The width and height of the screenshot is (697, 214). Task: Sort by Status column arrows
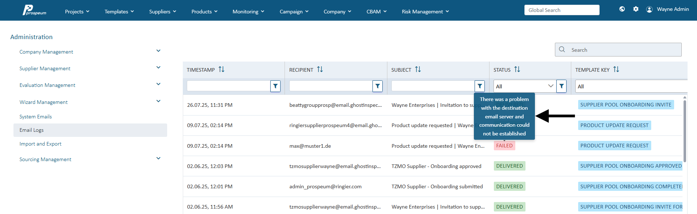pyautogui.click(x=517, y=69)
